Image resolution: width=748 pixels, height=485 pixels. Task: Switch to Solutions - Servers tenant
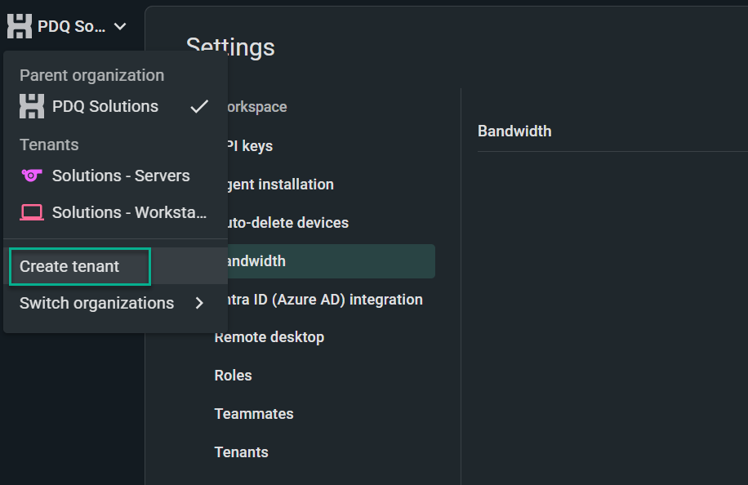115,176
